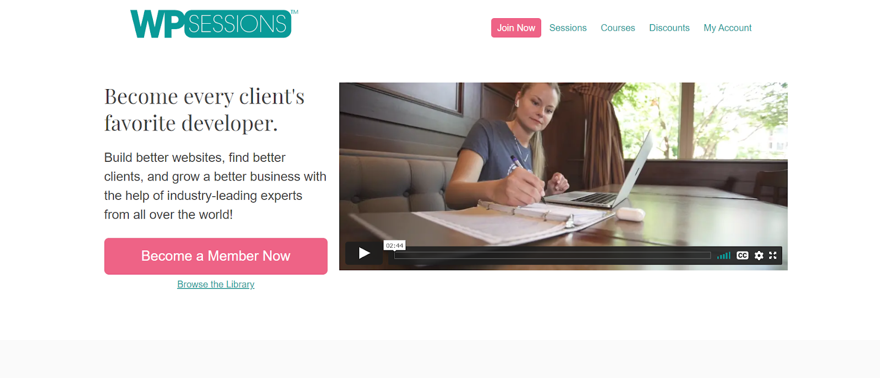Screen dimensions: 880x378
Task: Adjust the video volume bars
Action: point(724,255)
